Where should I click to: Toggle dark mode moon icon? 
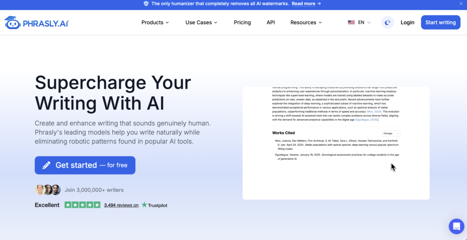(388, 23)
